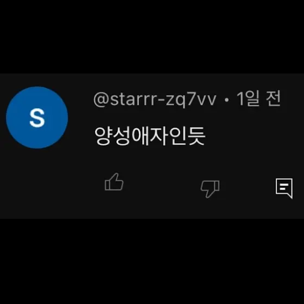Toggle dislike on starrr-zq7vv's comment
The image size is (304, 304).
[210, 189]
